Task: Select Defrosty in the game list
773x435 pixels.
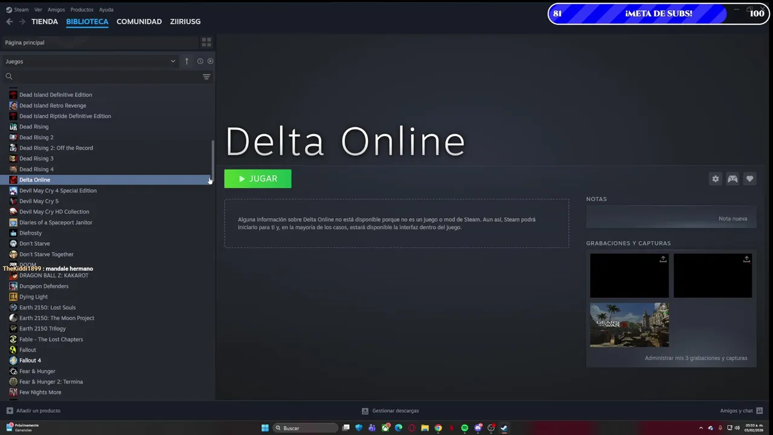Action: pyautogui.click(x=31, y=233)
